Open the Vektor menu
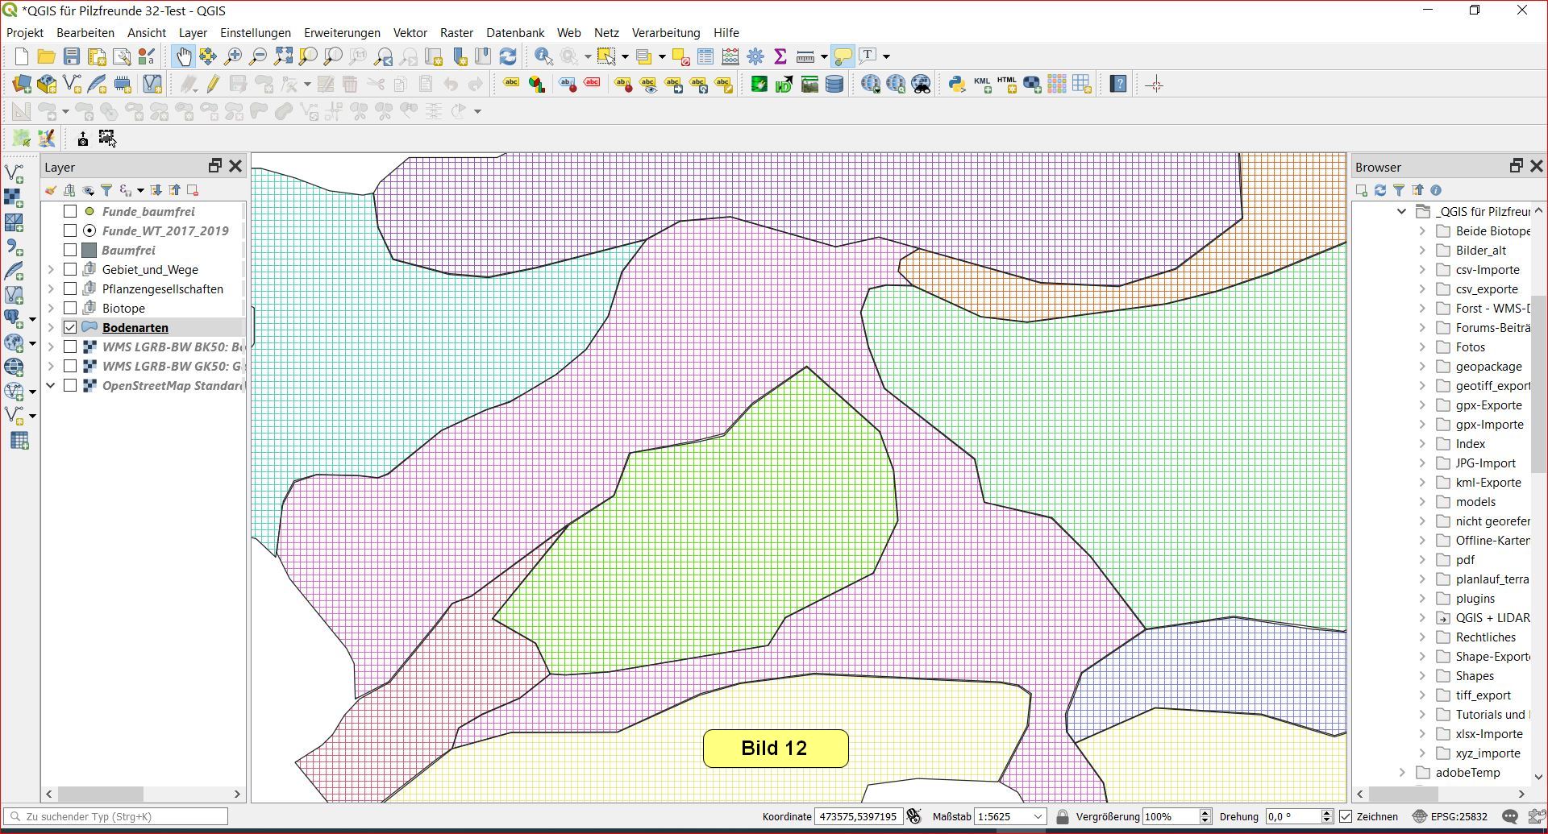This screenshot has width=1548, height=834. (410, 33)
